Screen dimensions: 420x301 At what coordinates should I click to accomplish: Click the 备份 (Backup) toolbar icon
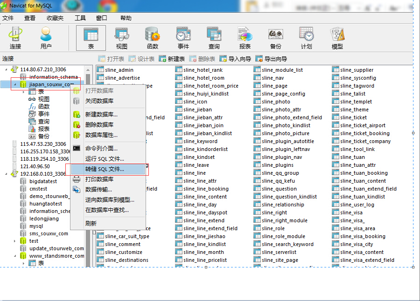(x=275, y=38)
